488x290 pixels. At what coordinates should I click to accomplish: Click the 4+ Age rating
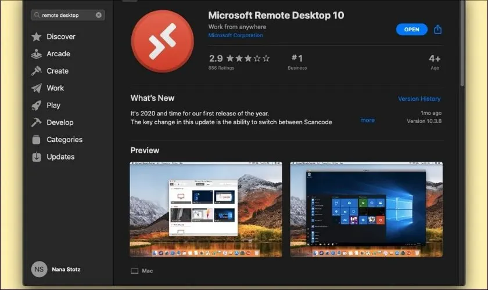[x=435, y=62]
